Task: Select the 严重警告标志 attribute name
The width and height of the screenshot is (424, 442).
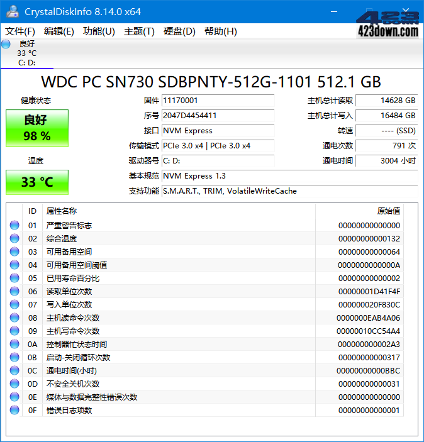Action: pos(69,226)
